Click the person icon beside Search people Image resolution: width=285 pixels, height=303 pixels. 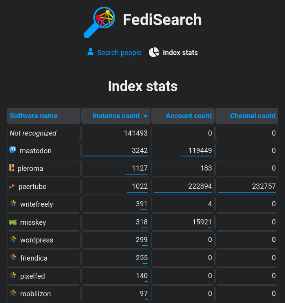[91, 52]
